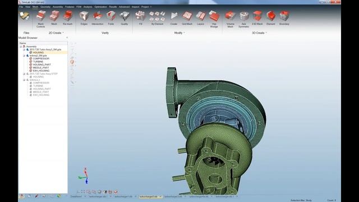Select the Hex Wedge tool
Screen dimensions: 359x202
[214, 20]
